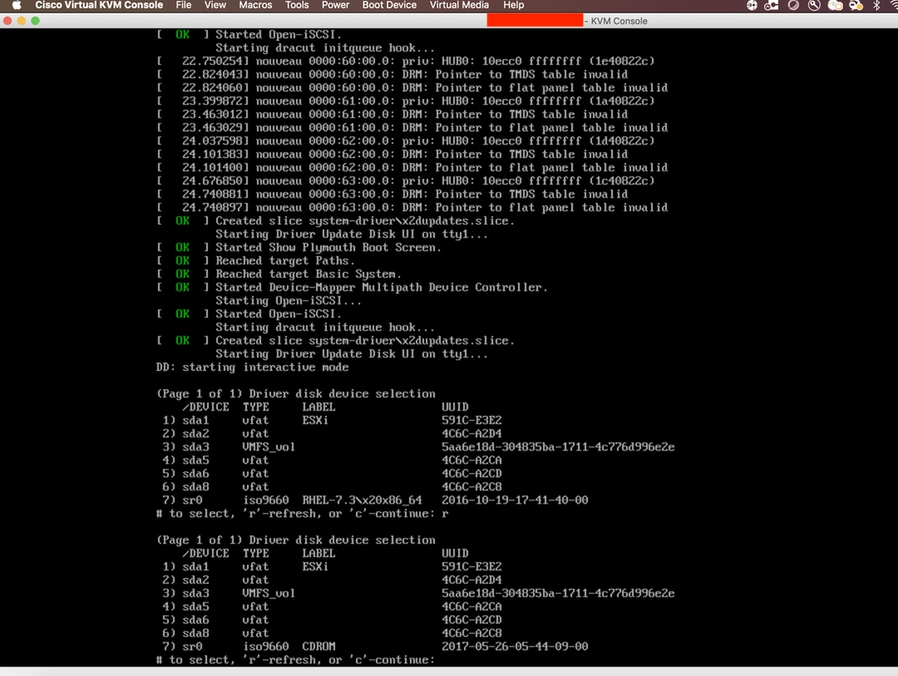Screen dimensions: 898x676
Task: Click the nouveau log line timestamped 23.463012
Action: click(x=393, y=115)
